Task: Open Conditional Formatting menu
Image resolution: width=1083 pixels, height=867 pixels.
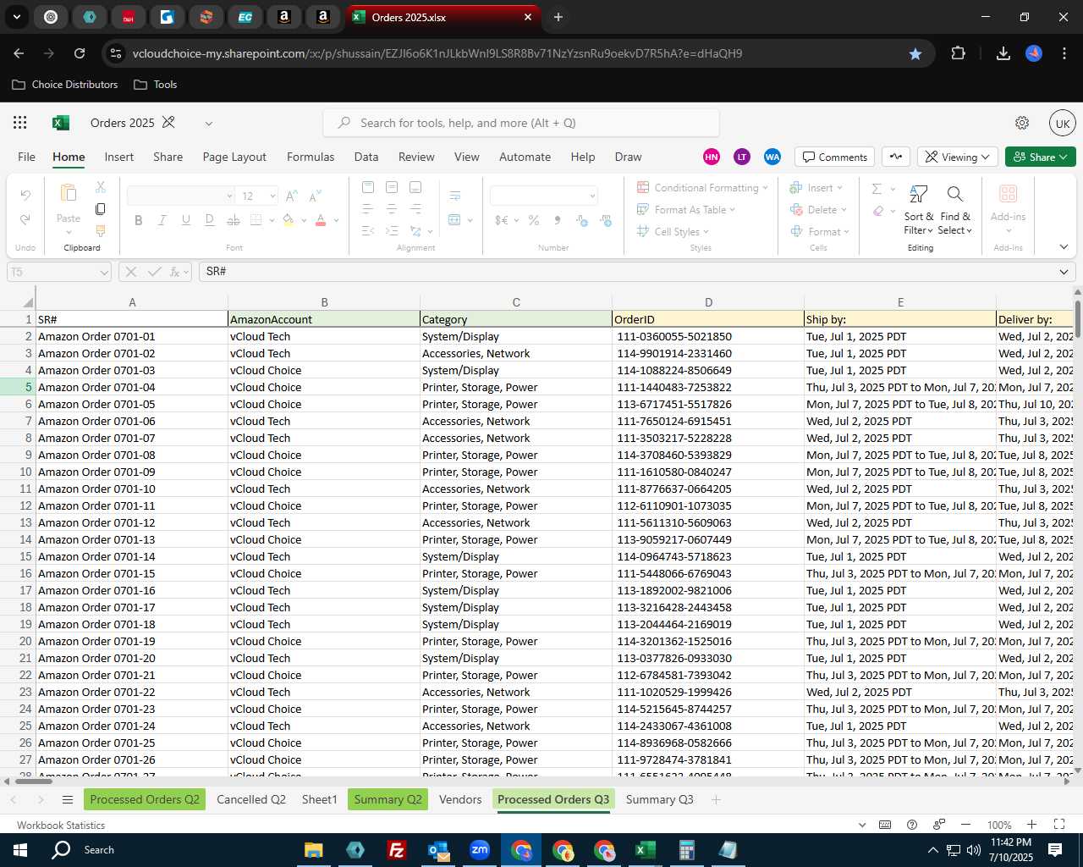Action: (x=702, y=187)
